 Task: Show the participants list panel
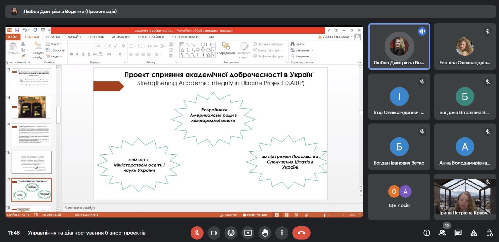[x=442, y=233]
